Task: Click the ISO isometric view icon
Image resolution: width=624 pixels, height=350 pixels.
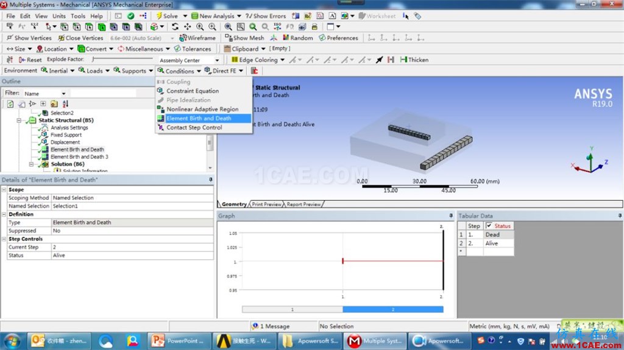Action: [277, 27]
